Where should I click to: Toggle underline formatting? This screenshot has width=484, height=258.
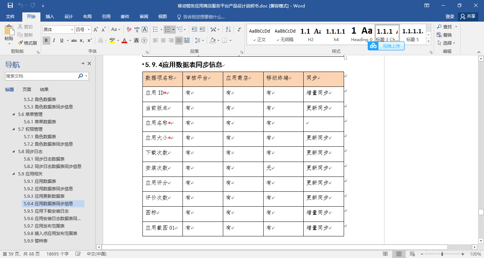click(62, 40)
